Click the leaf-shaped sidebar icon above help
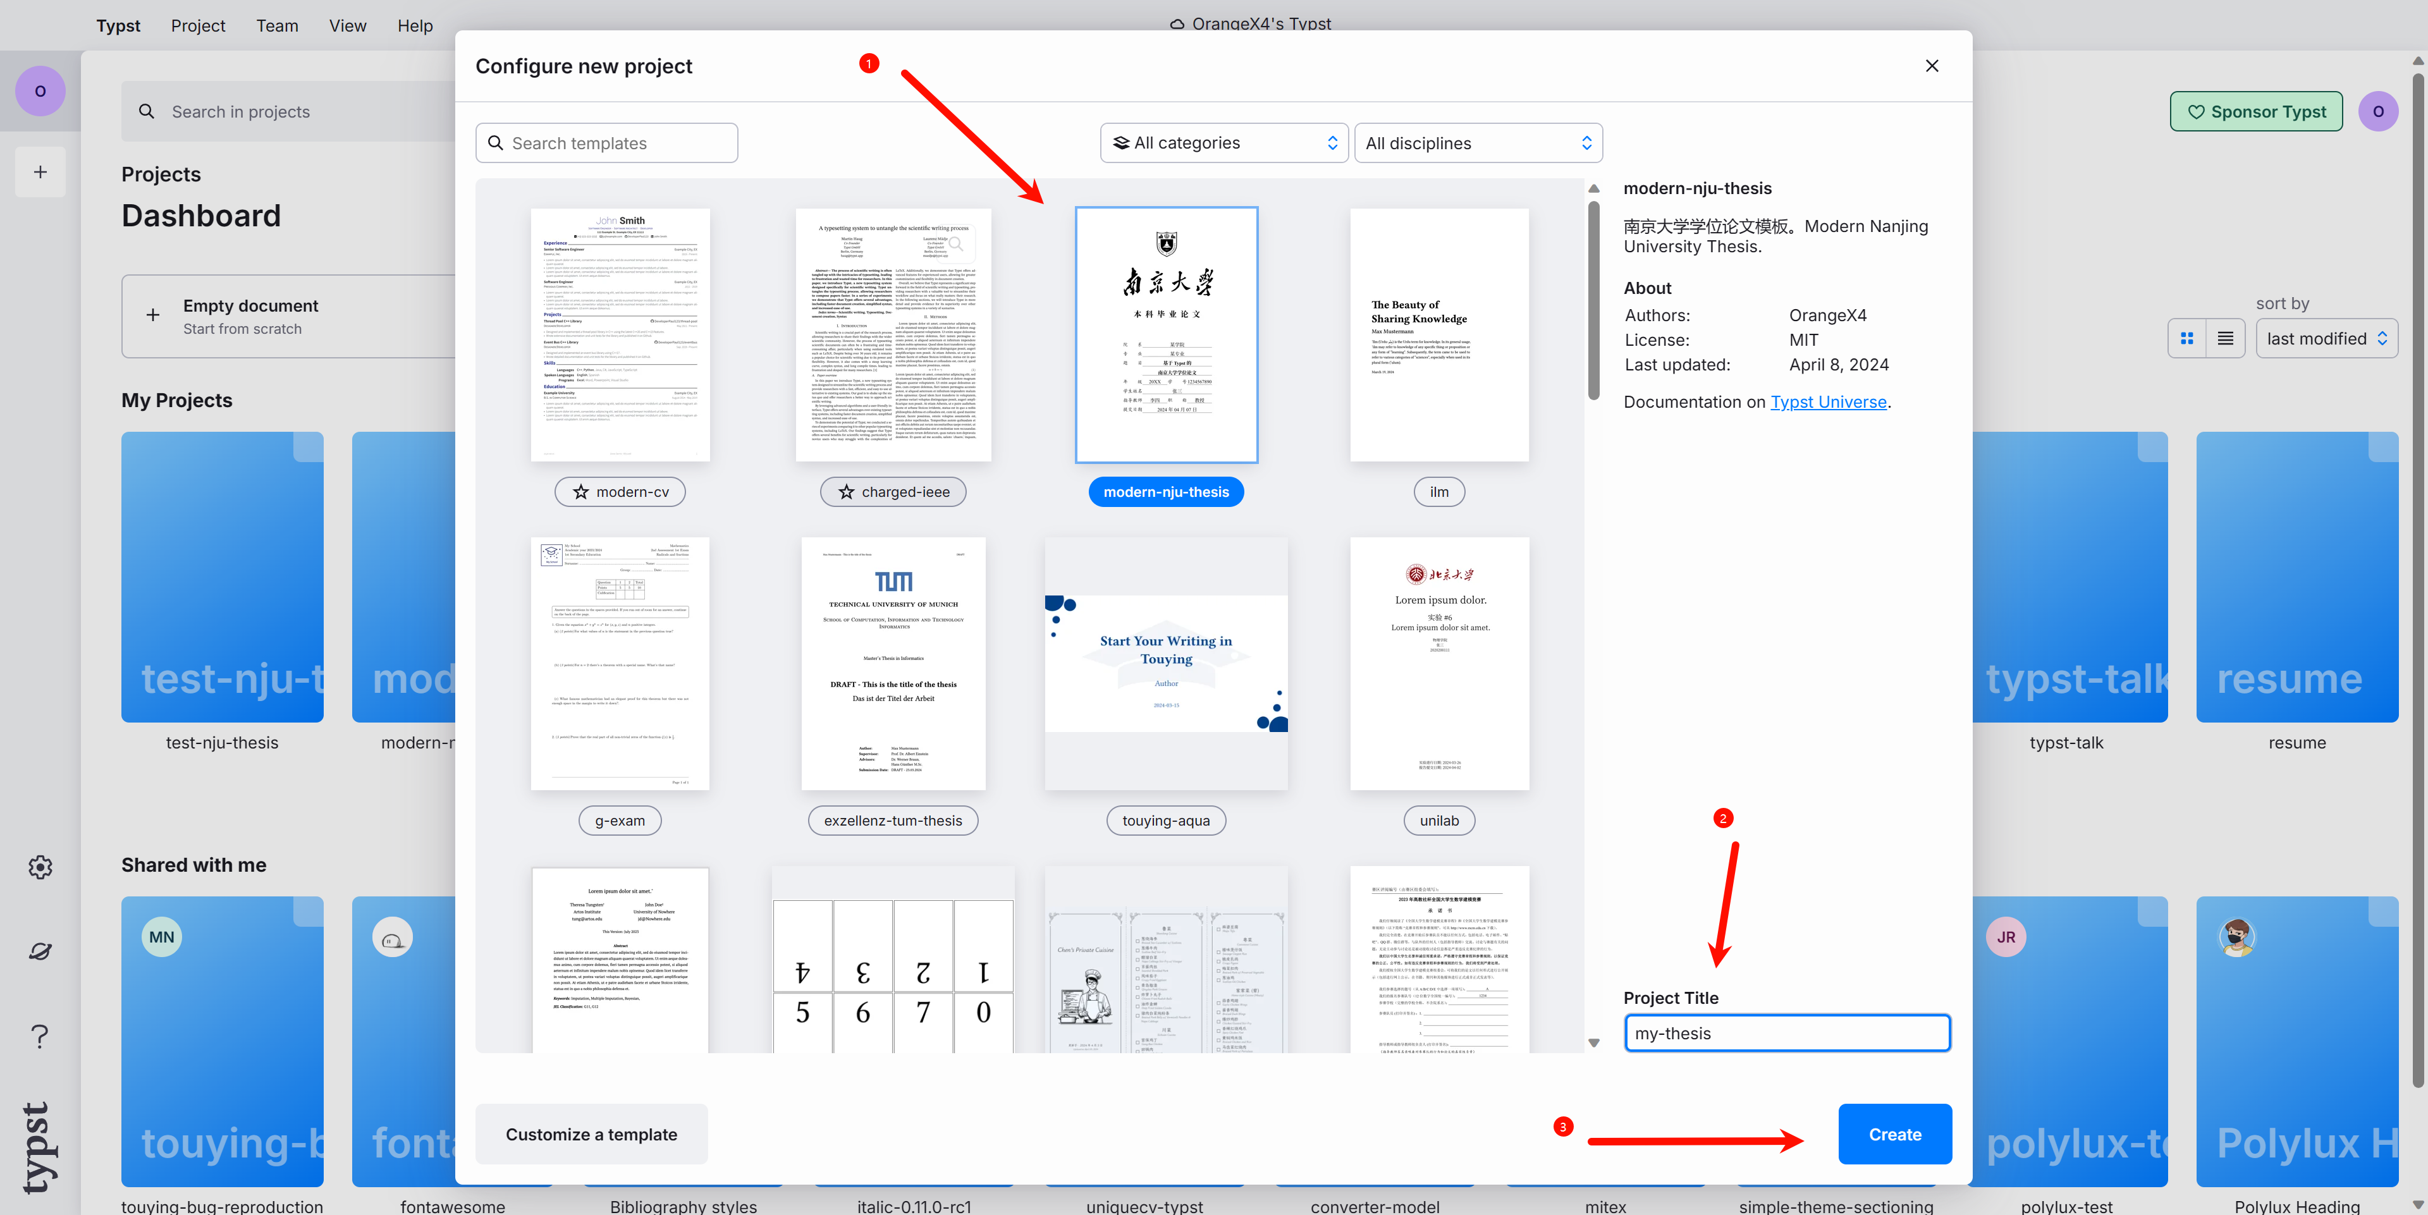Screen dimensions: 2428x1215 (40, 951)
